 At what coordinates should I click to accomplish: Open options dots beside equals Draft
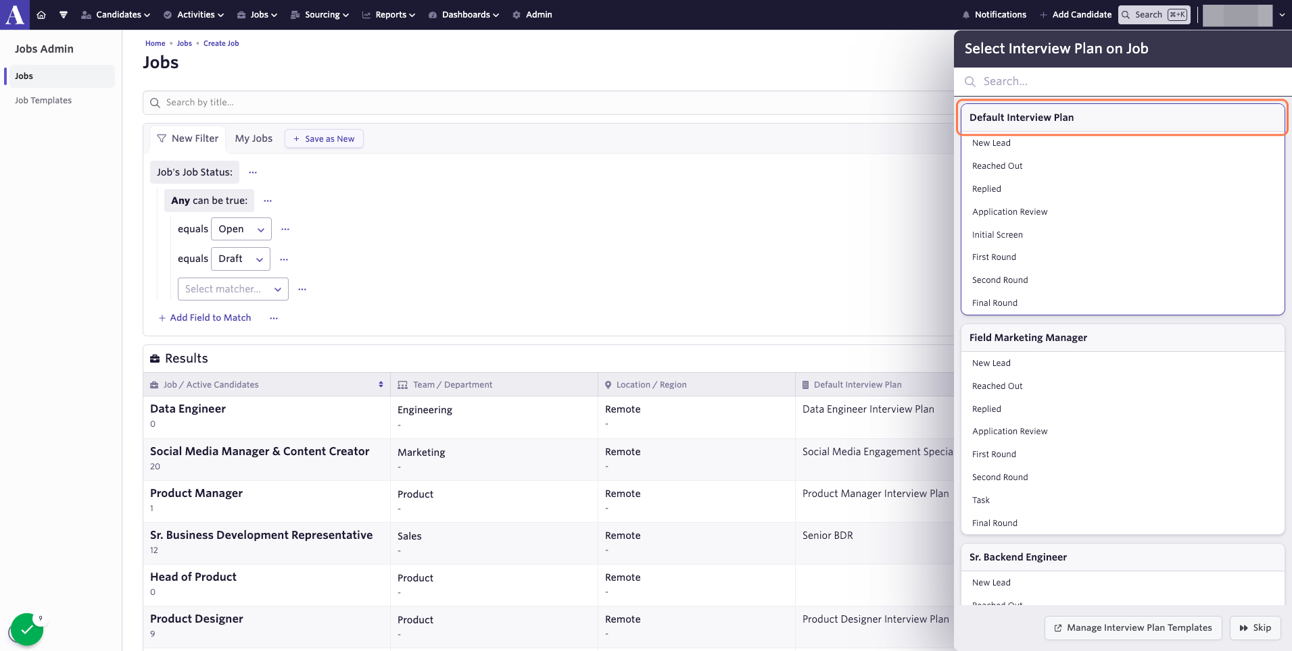point(284,259)
